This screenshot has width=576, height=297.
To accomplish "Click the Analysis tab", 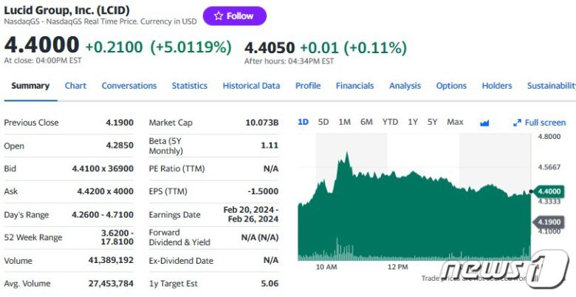I will coord(405,86).
